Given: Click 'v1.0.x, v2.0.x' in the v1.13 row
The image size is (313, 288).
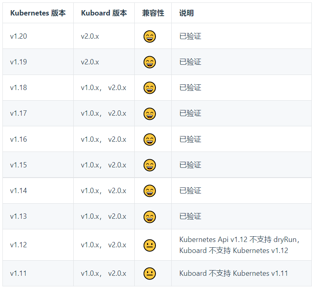Looking at the screenshot, I should (103, 216).
